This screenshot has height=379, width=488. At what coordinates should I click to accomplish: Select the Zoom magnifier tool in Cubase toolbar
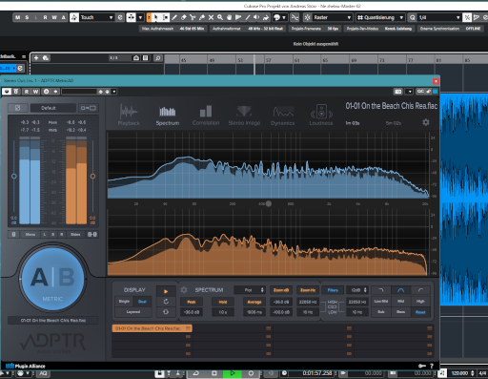pos(220,17)
